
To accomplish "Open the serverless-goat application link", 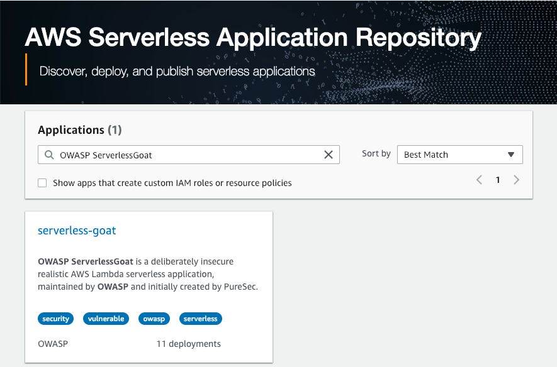I will pos(77,231).
